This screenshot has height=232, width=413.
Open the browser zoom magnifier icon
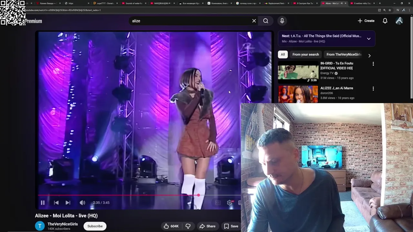[385, 10]
